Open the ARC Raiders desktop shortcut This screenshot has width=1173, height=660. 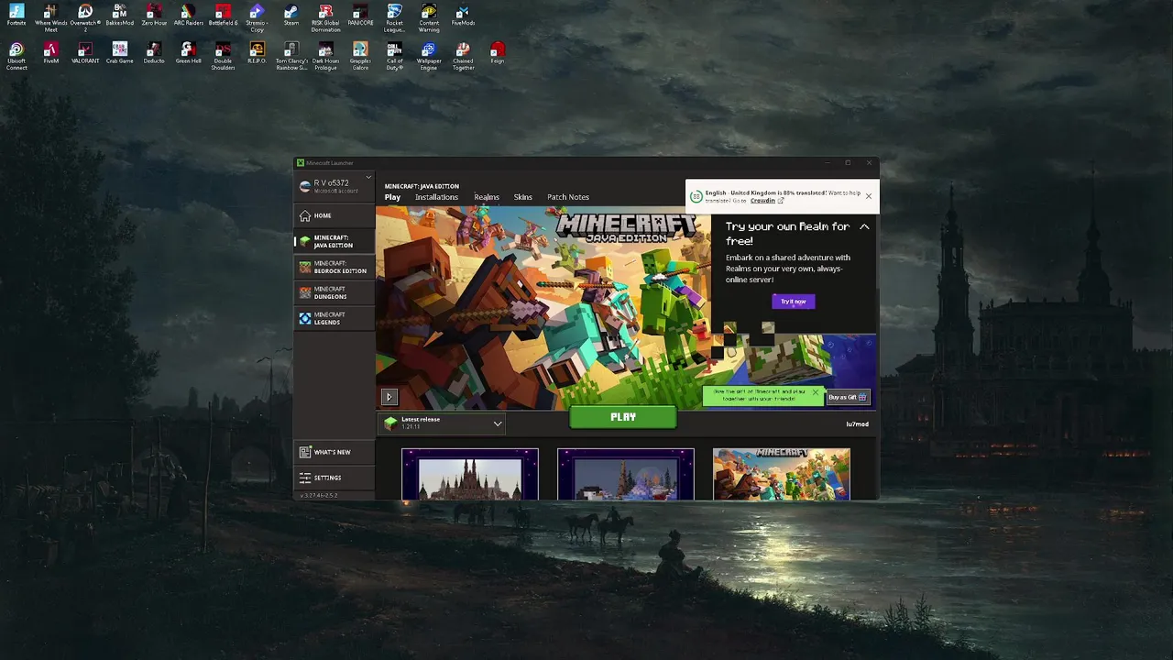[x=188, y=16]
